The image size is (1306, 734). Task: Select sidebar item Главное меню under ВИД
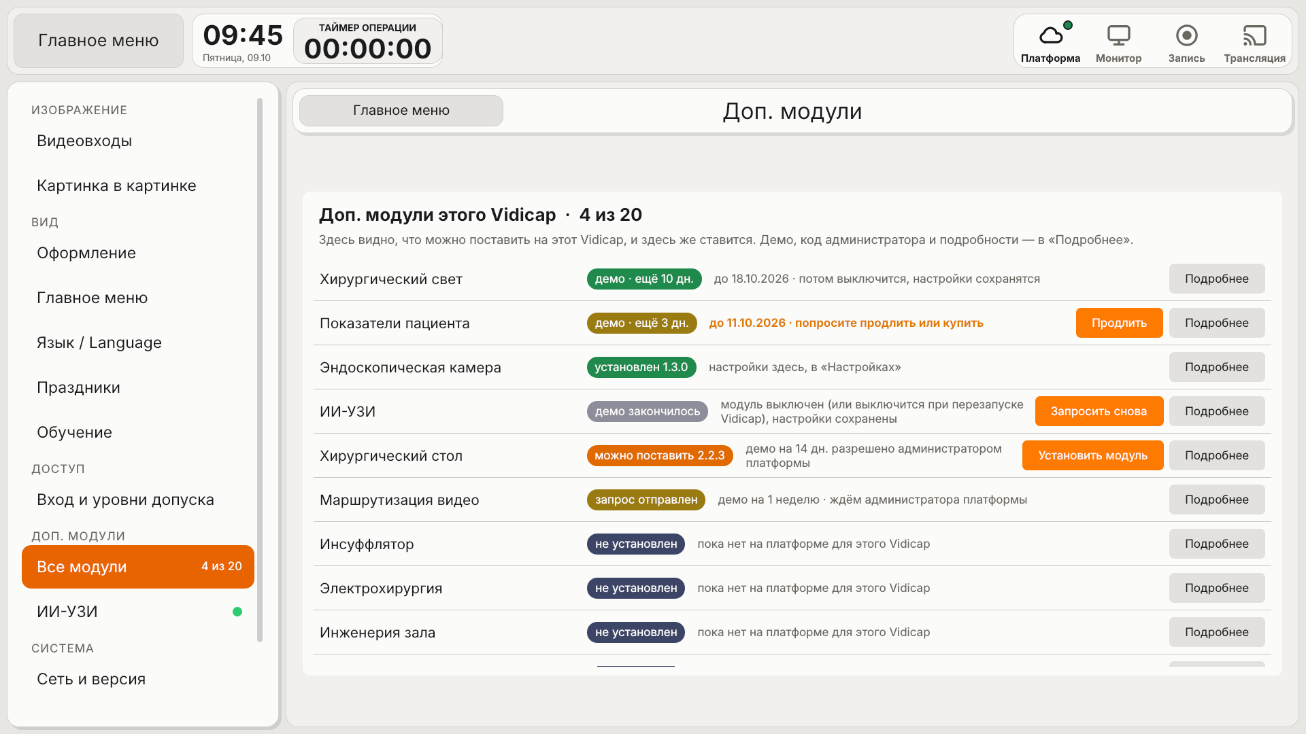coord(138,298)
